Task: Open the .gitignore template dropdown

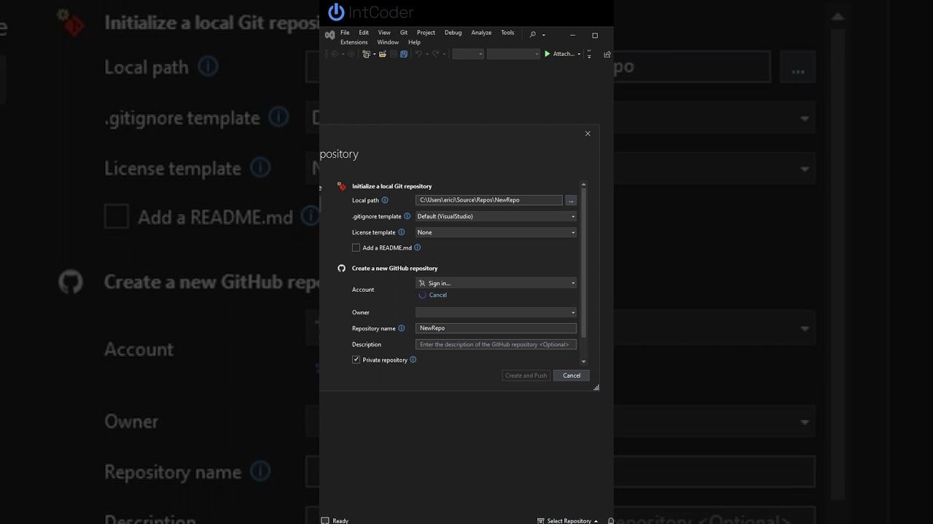Action: pyautogui.click(x=496, y=216)
